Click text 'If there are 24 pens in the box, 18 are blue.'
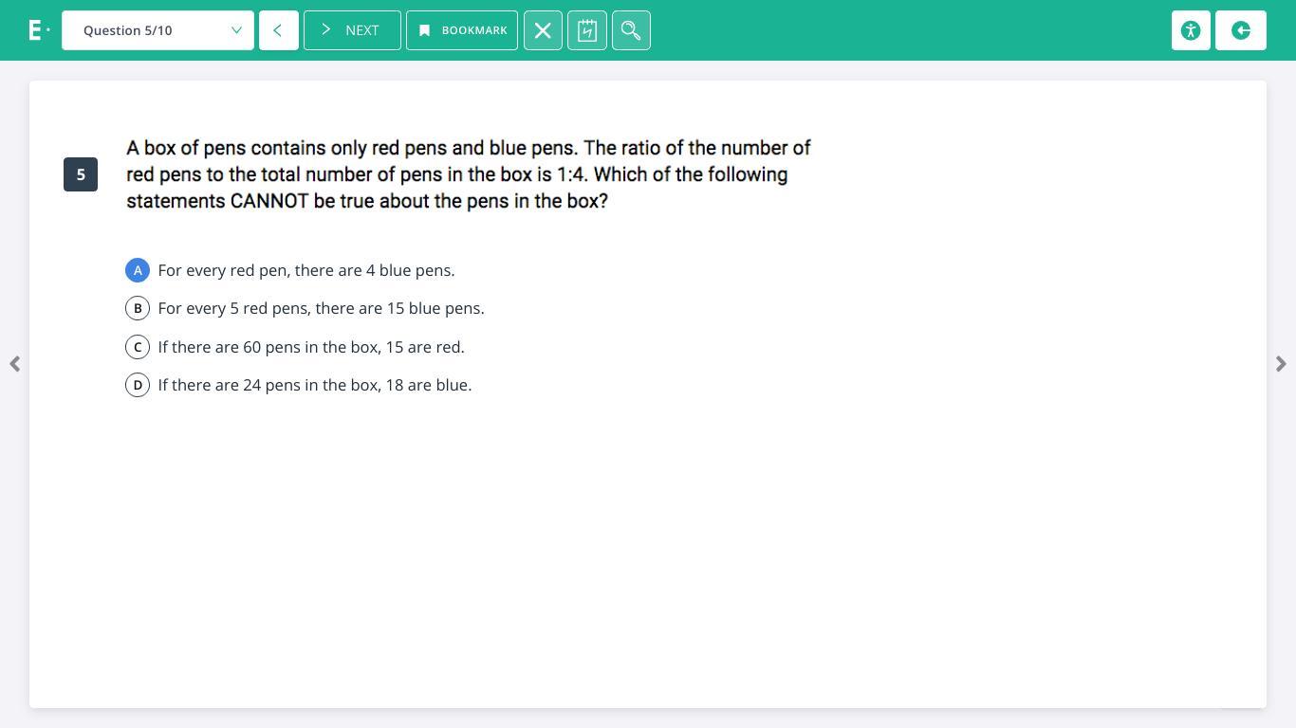Image resolution: width=1296 pixels, height=728 pixels. pyautogui.click(x=315, y=385)
